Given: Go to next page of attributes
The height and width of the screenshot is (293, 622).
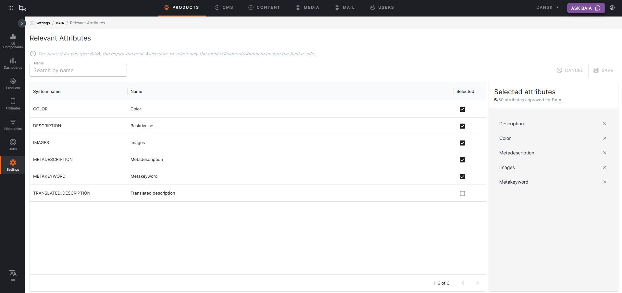Looking at the screenshot, I should click(478, 283).
